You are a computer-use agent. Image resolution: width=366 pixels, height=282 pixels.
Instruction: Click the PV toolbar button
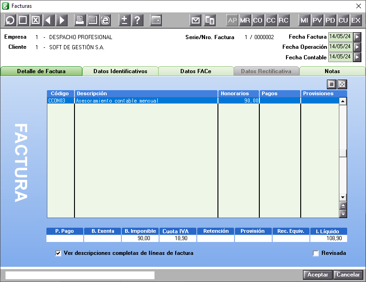tap(317, 20)
